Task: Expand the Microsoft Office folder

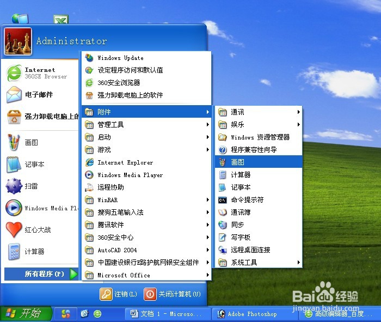Action: click(x=146, y=275)
